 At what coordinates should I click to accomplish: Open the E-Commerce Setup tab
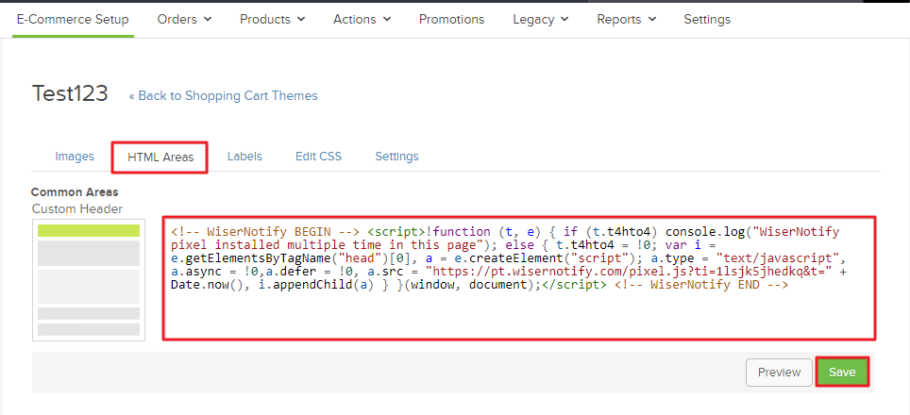pos(73,19)
